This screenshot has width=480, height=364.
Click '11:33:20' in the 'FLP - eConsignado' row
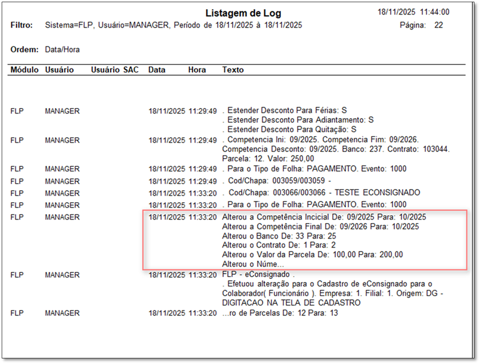tap(203, 275)
